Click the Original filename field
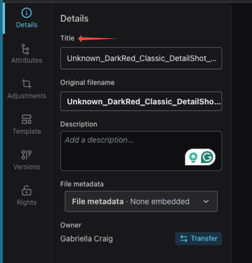The image size is (252, 263). click(141, 101)
